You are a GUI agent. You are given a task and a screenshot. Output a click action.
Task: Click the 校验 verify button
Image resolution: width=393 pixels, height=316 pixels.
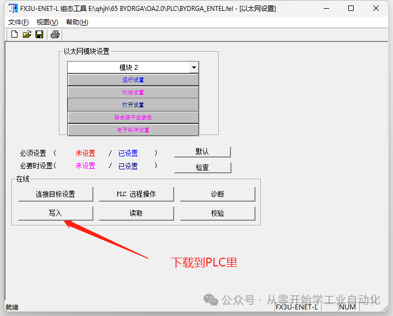[218, 213]
